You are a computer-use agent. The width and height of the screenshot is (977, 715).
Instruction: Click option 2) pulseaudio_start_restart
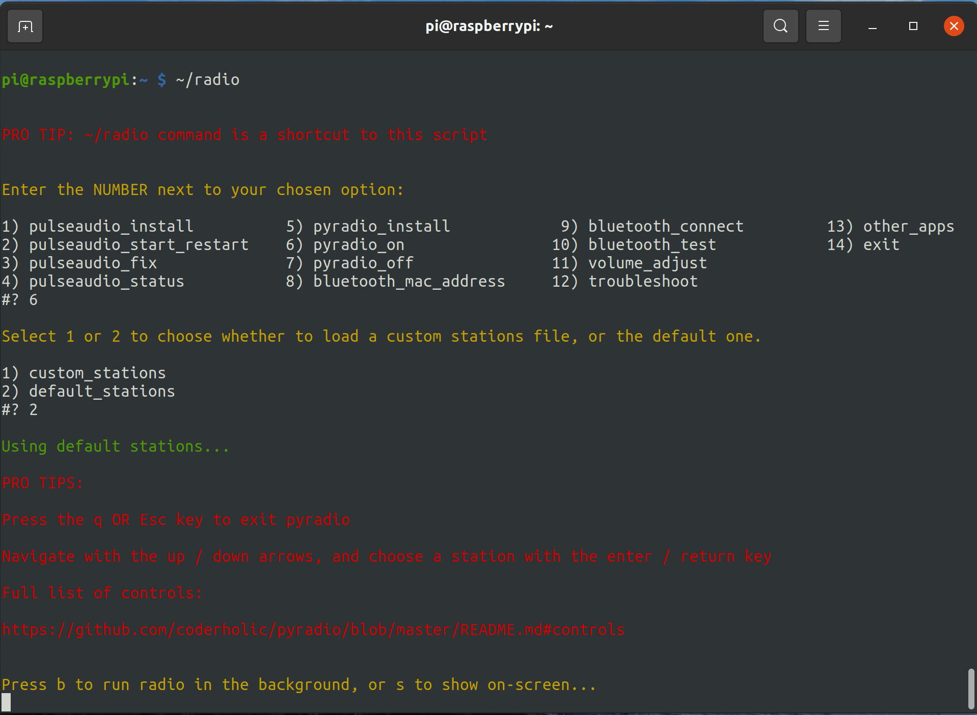(x=125, y=244)
